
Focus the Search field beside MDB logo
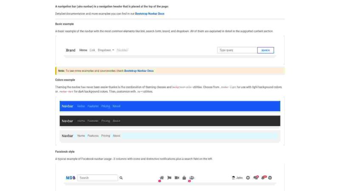98,178
